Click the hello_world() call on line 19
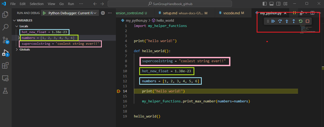Viewport: 324px width, 127px height. pos(147,116)
